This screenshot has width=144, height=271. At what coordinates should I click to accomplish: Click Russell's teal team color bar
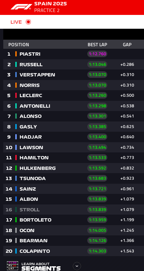tap(16, 64)
